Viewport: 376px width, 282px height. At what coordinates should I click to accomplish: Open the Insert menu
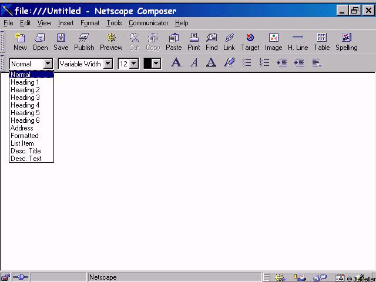click(x=66, y=23)
